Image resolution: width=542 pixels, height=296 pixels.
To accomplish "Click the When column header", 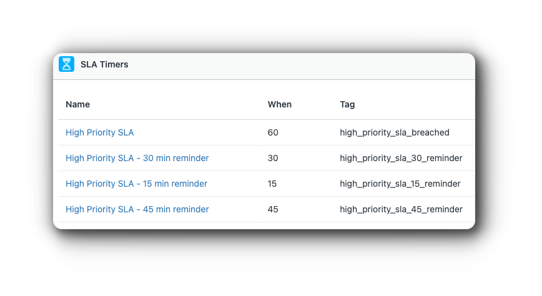I will 280,104.
